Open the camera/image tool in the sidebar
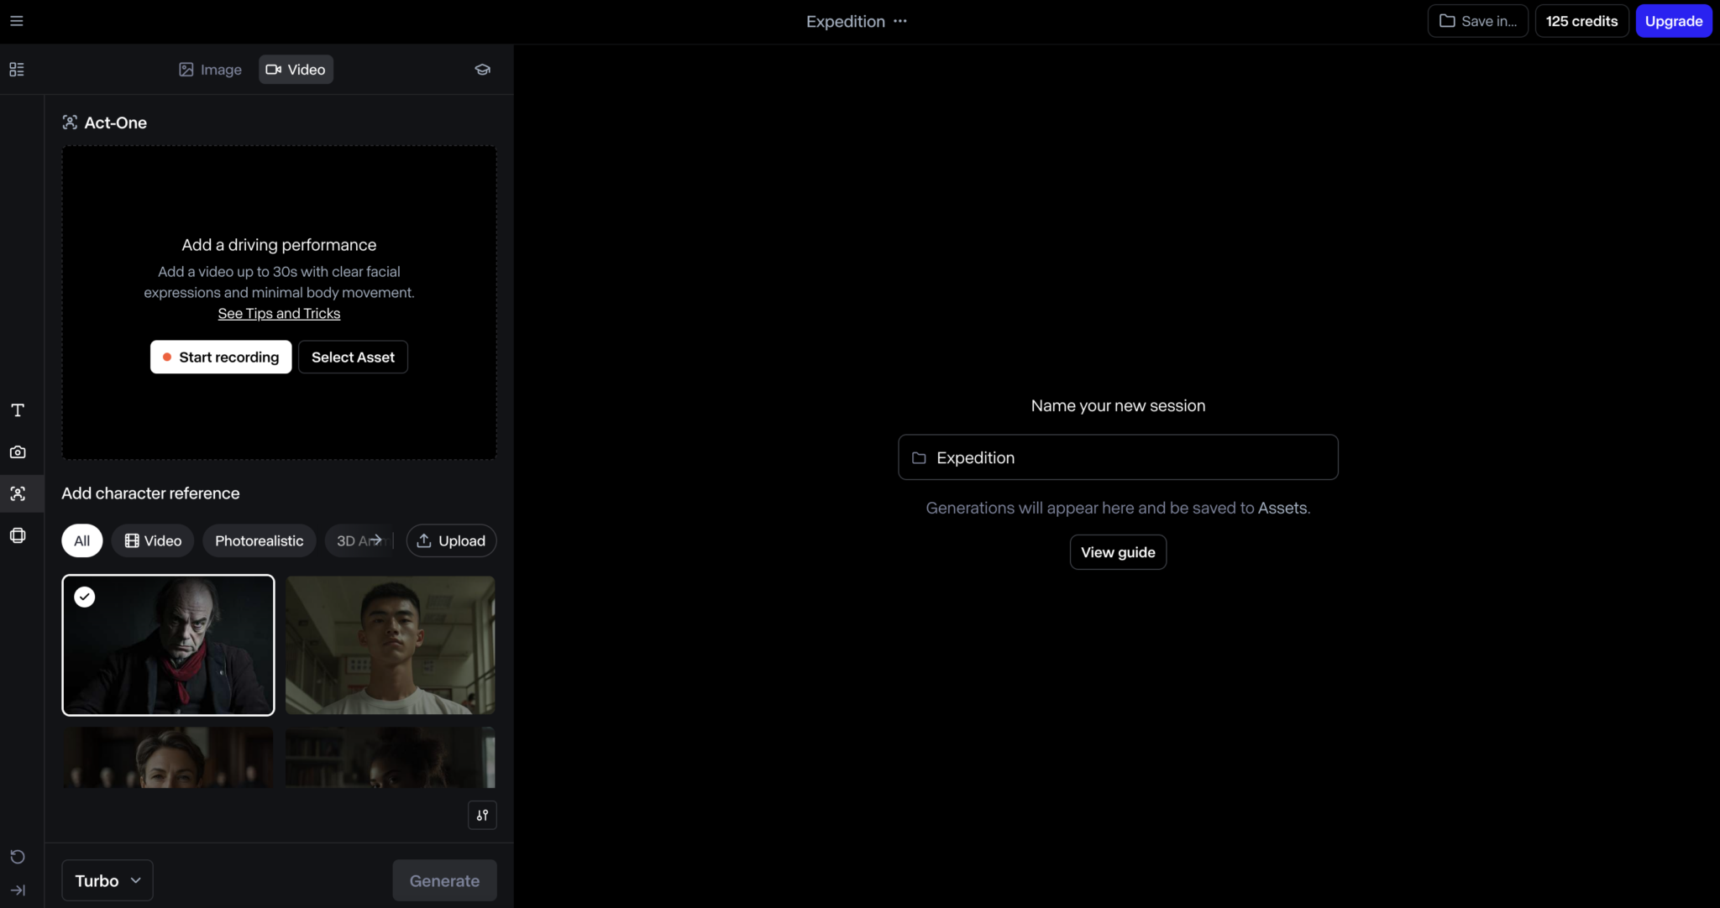The image size is (1720, 908). click(17, 451)
